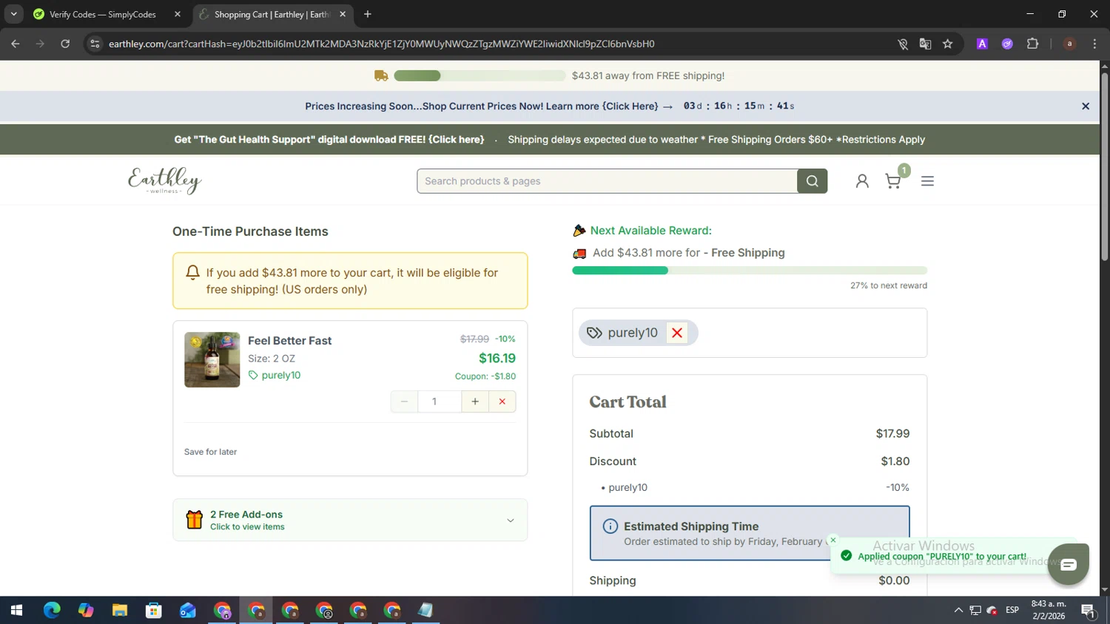Open a new browser tab
The image size is (1110, 624).
tap(368, 14)
